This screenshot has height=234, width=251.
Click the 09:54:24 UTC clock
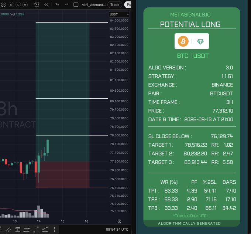117,229
